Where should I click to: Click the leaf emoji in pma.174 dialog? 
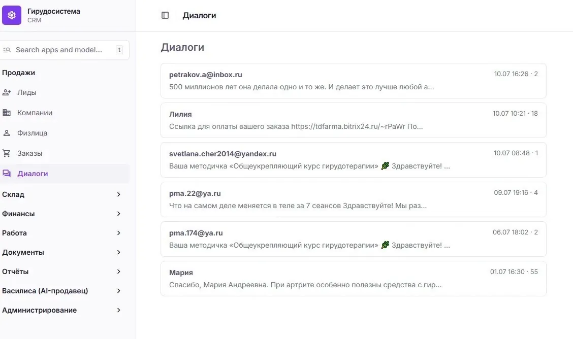[x=385, y=245]
